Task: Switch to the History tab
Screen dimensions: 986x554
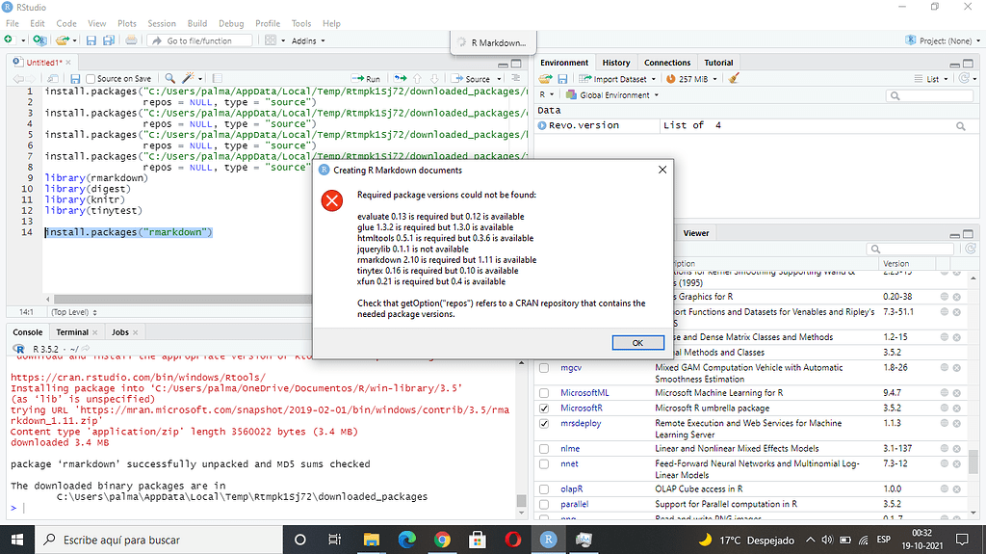Action: point(615,63)
